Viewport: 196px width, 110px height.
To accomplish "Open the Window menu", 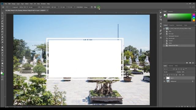I will [43, 4].
